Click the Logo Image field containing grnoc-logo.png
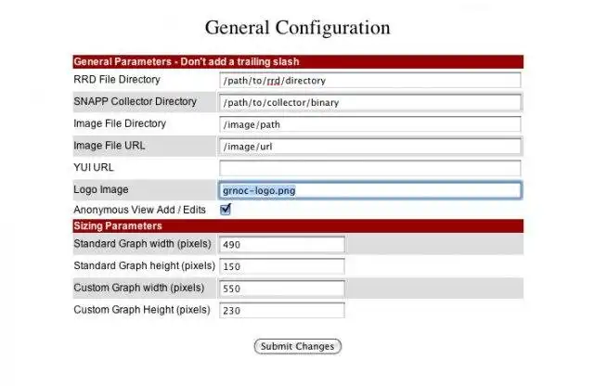Screen dimensions: 594x386 pyautogui.click(x=369, y=190)
